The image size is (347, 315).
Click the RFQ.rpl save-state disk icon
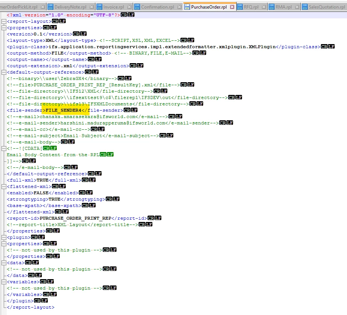tap(240, 7)
